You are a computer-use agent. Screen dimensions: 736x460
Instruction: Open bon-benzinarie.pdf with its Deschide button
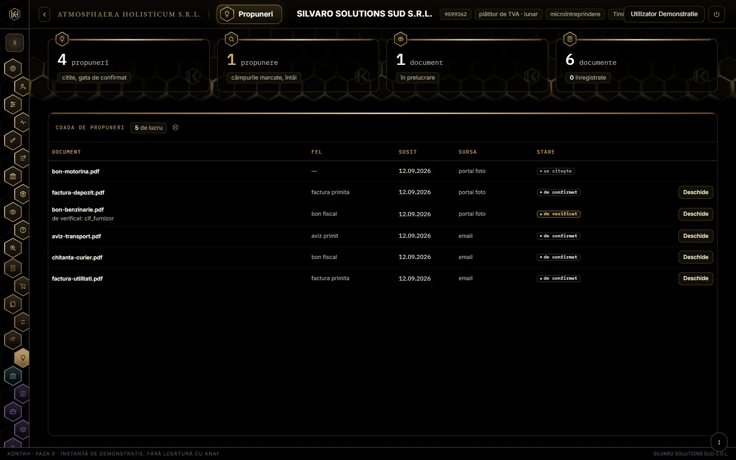[x=696, y=214]
